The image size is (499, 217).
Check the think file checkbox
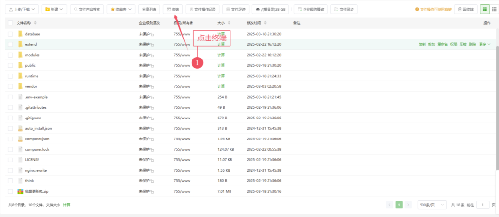point(11,181)
